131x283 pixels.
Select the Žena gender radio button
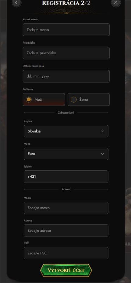[x=73, y=100]
